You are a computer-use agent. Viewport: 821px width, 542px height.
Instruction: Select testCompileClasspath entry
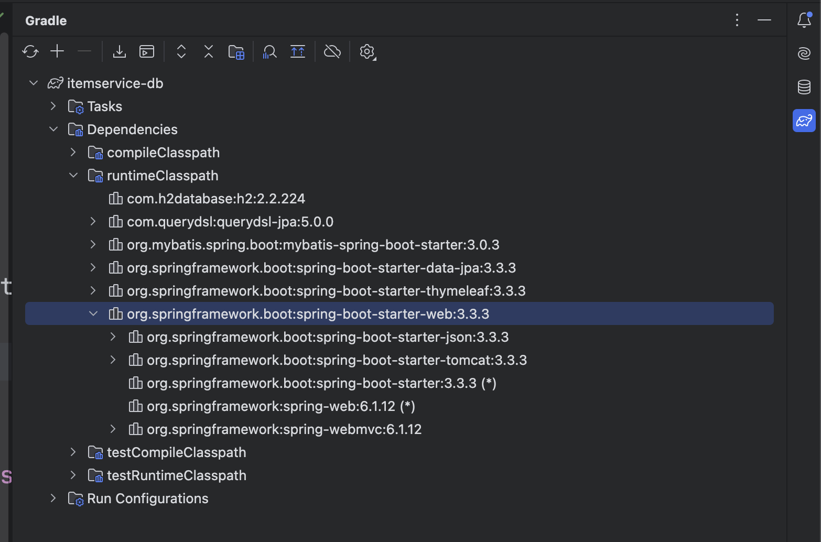[x=399, y=452]
